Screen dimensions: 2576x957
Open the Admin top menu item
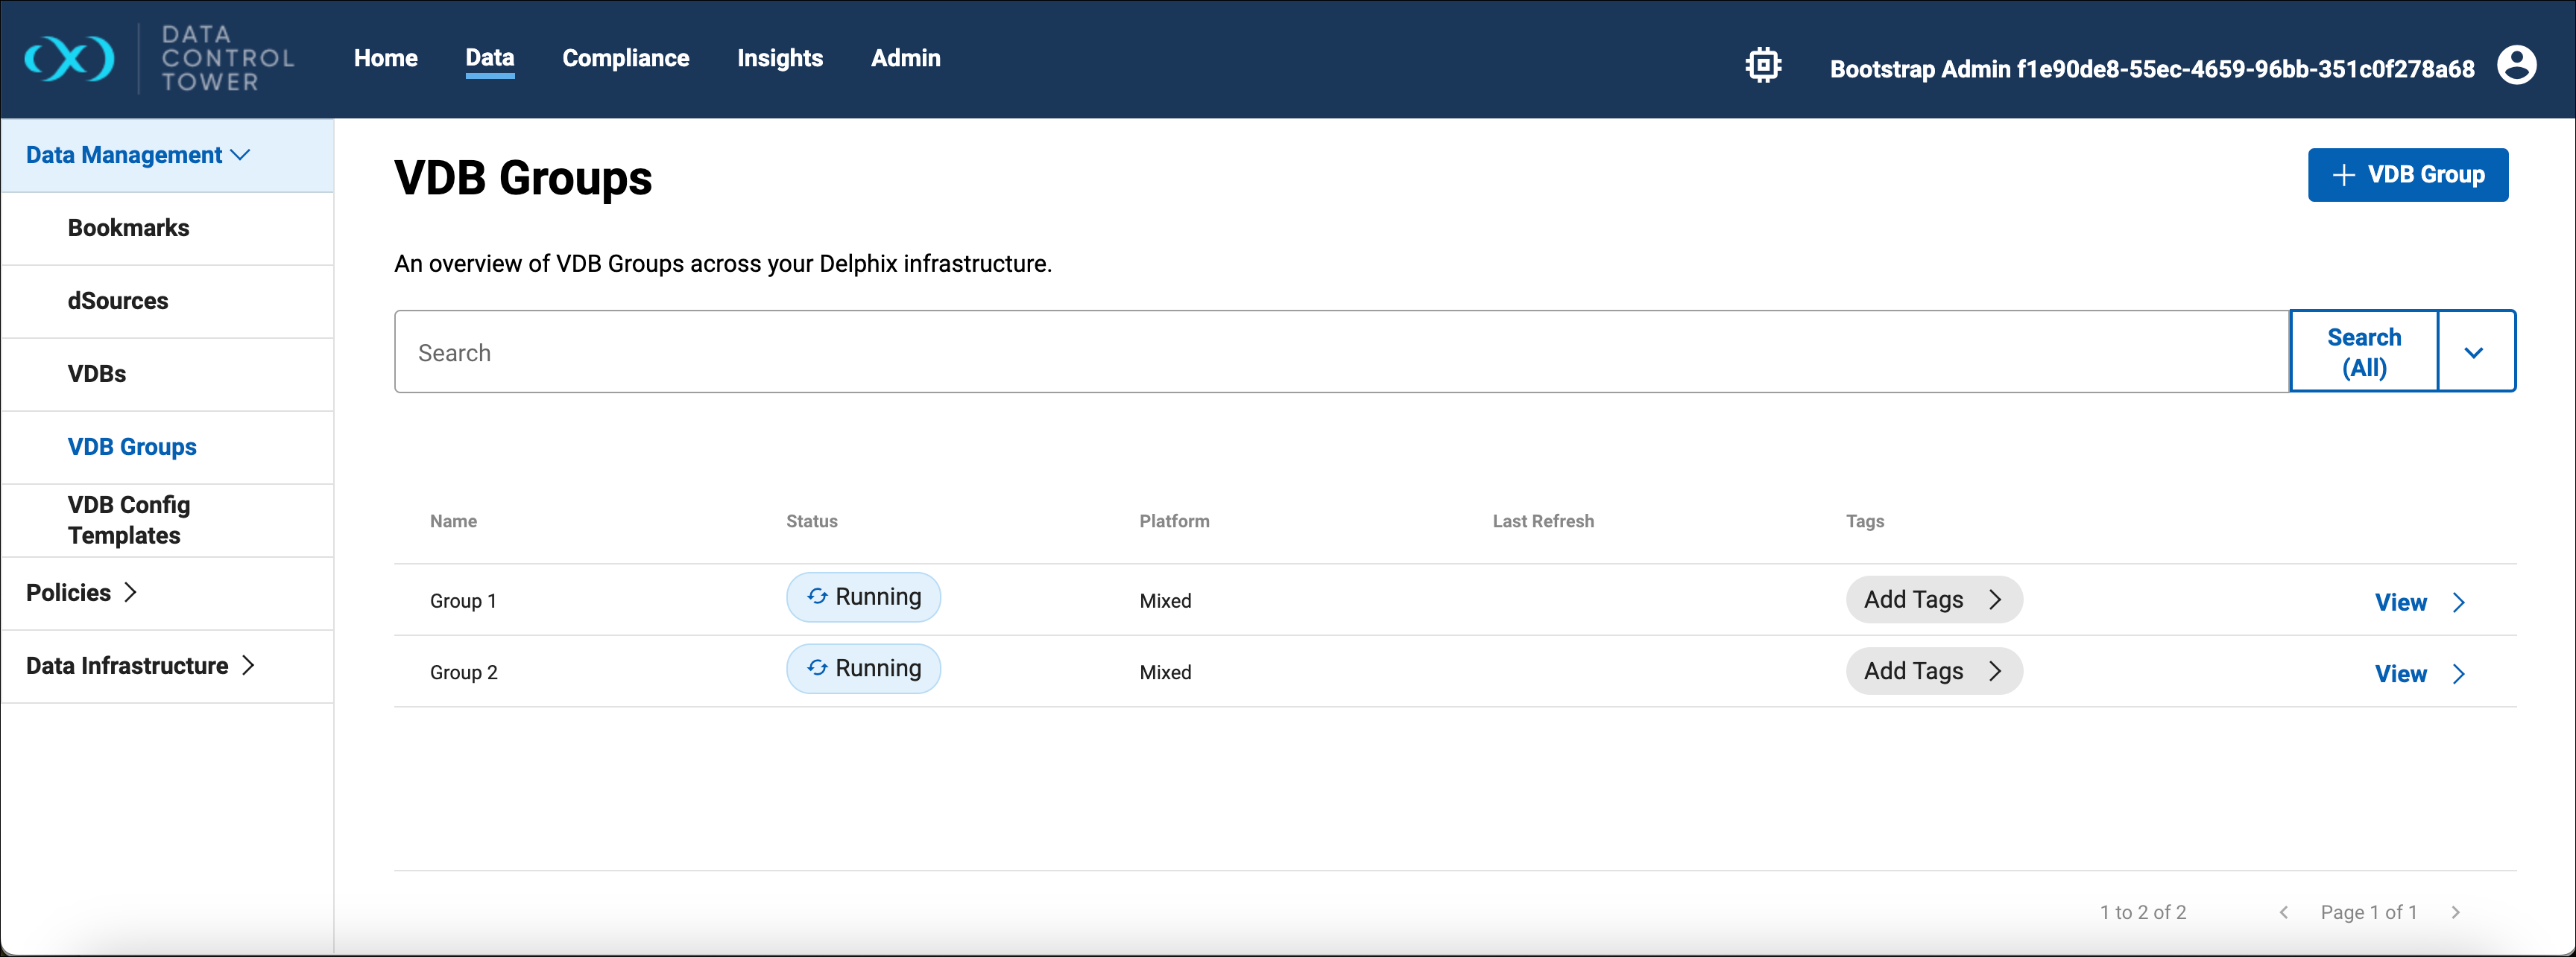coord(905,59)
